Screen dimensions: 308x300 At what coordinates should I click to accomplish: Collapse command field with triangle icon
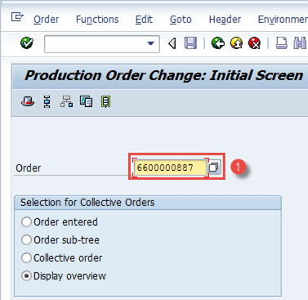[172, 43]
